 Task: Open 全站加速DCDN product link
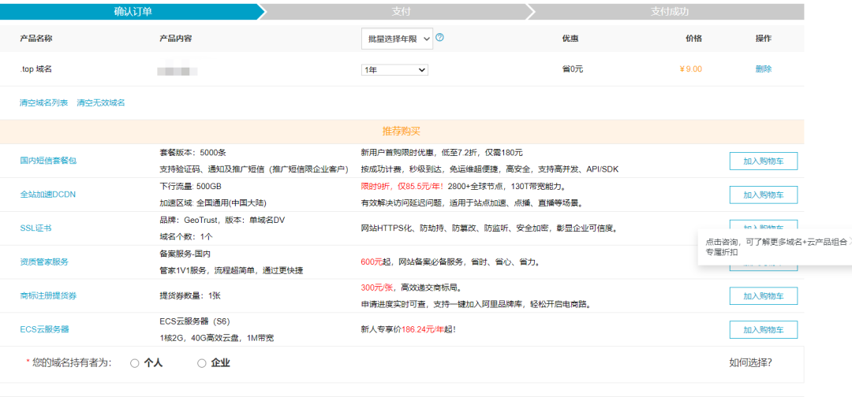(48, 194)
